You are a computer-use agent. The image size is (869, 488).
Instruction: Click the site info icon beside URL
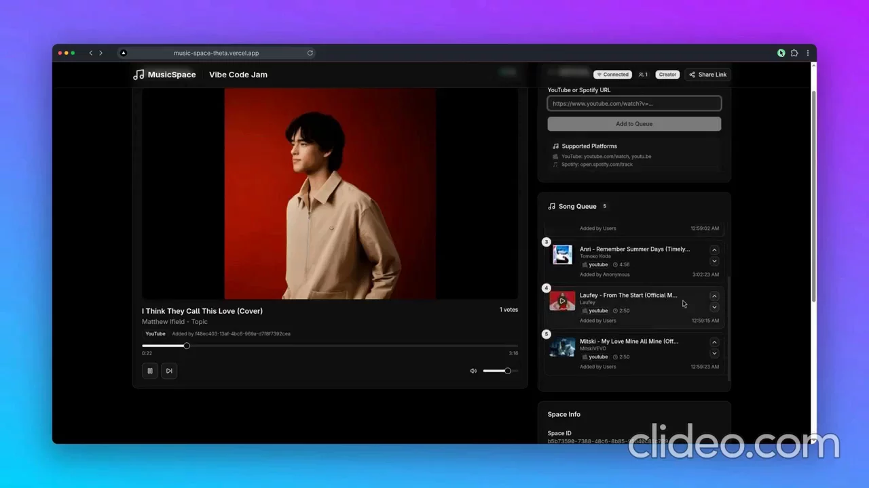124,53
